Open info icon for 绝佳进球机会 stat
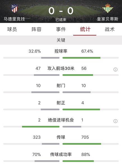 click(115, 121)
